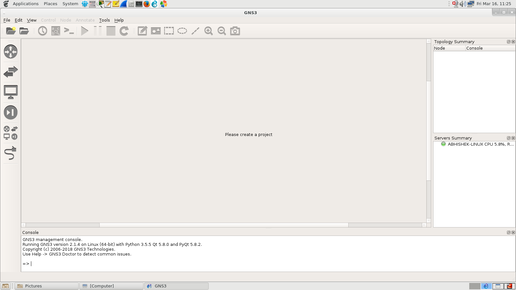Open the Places system menu
The image size is (516, 290).
point(51,4)
